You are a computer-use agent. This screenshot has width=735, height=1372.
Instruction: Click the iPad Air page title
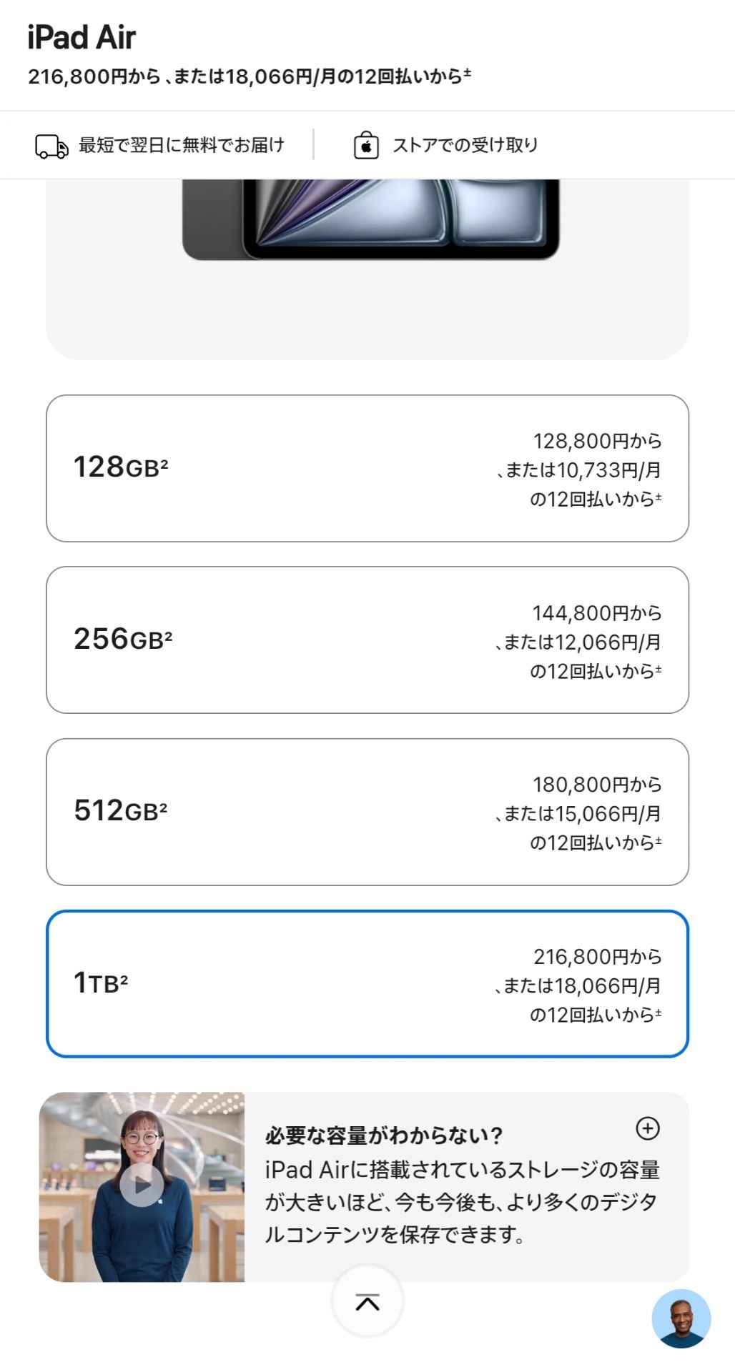82,37
